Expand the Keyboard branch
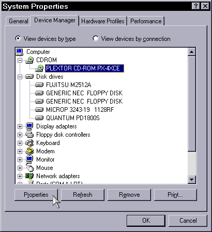This screenshot has width=212, height=232. (x=20, y=143)
